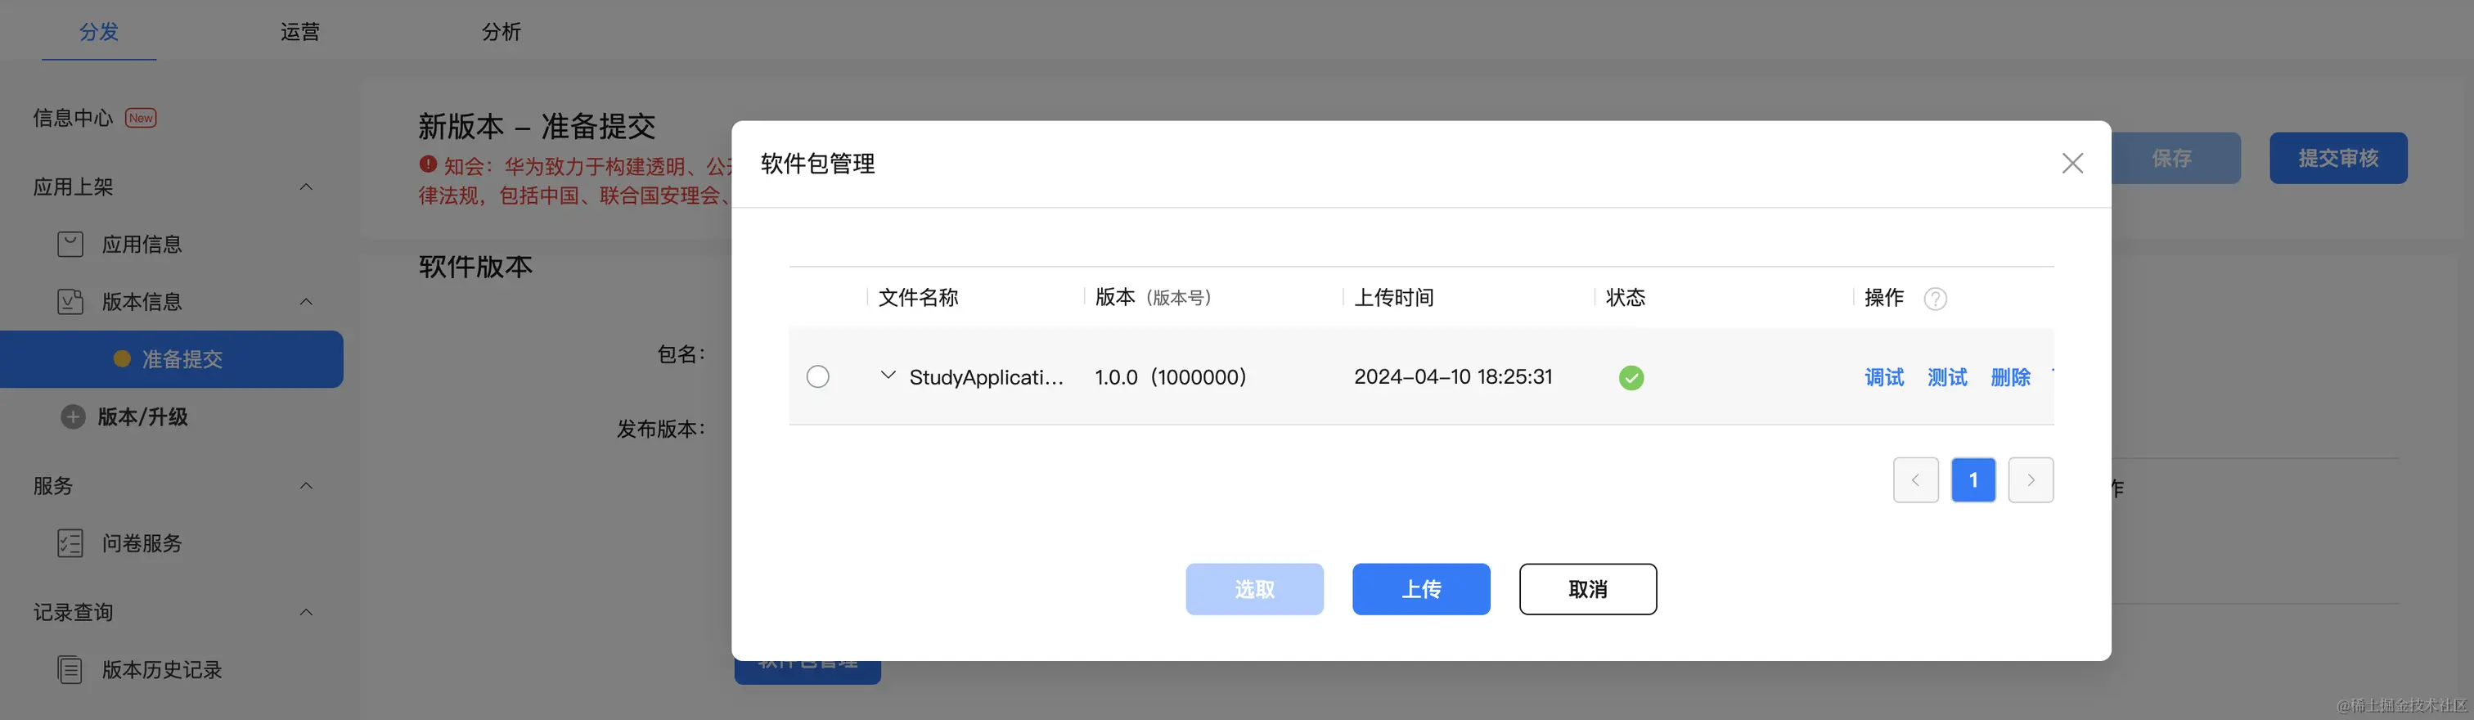Image resolution: width=2474 pixels, height=720 pixels.
Task: Click the 应用信息 icon
Action: click(70, 245)
